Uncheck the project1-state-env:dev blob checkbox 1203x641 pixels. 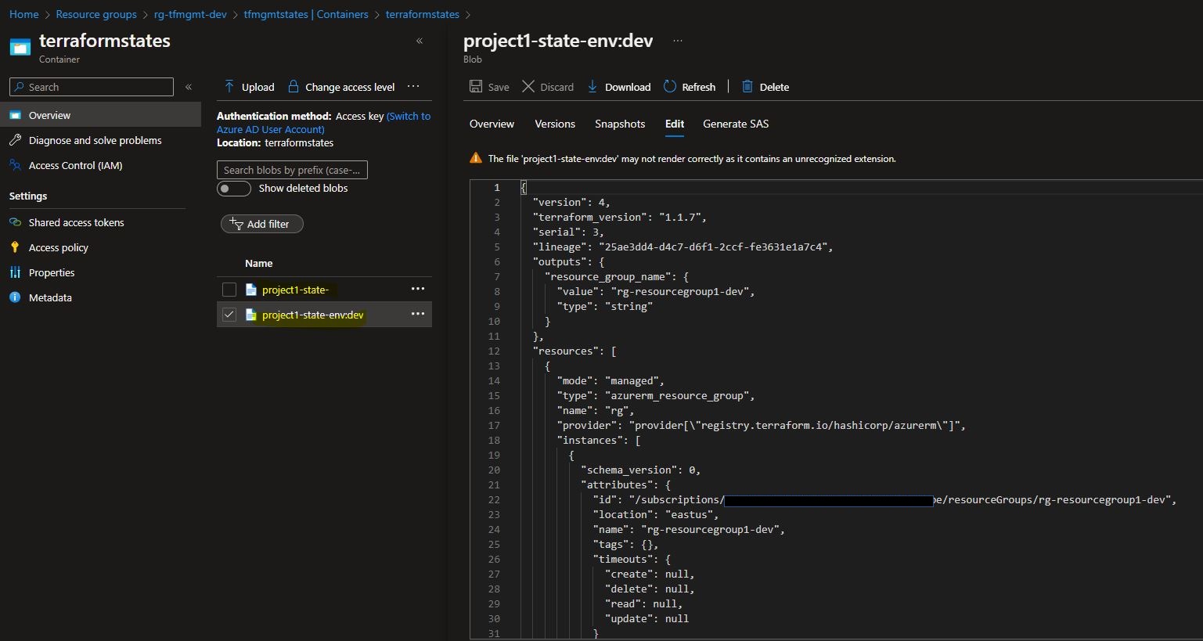(x=229, y=315)
